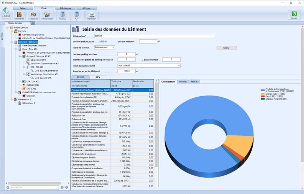
Task: Select the Lié à aucune CTA tree item
Action: [x=43, y=78]
